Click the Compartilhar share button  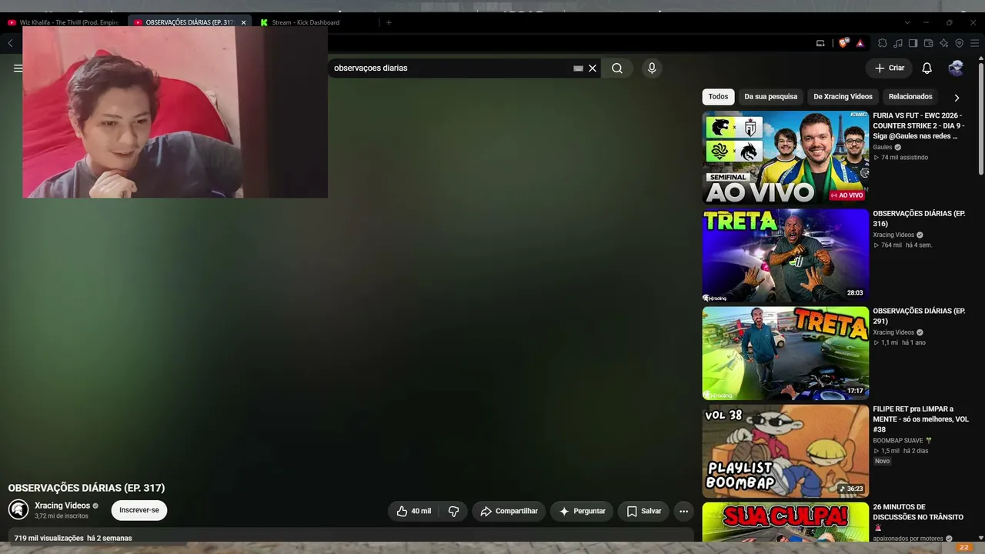(509, 511)
